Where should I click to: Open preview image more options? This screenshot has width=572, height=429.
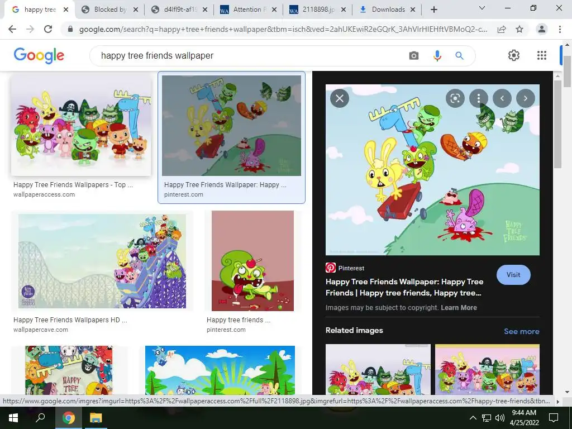coord(479,98)
